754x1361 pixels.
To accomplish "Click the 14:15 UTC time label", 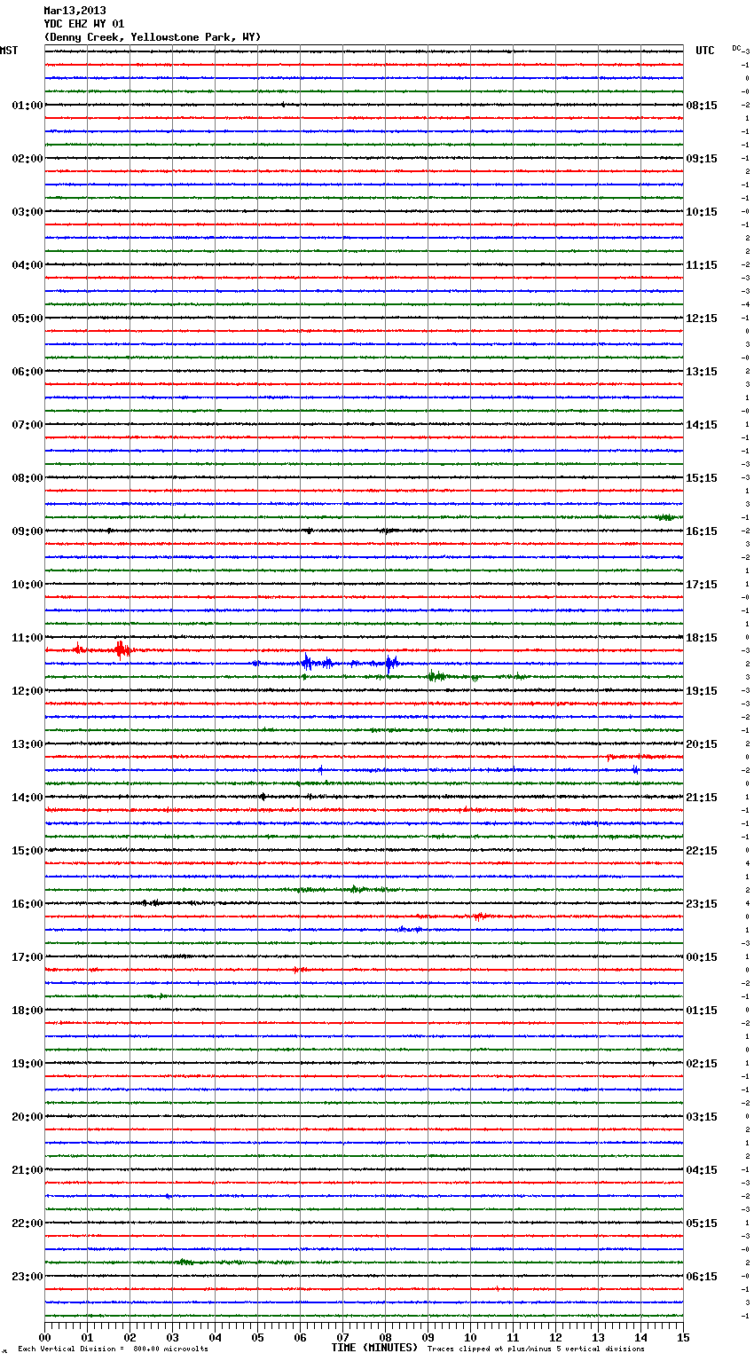I will 702,425.
